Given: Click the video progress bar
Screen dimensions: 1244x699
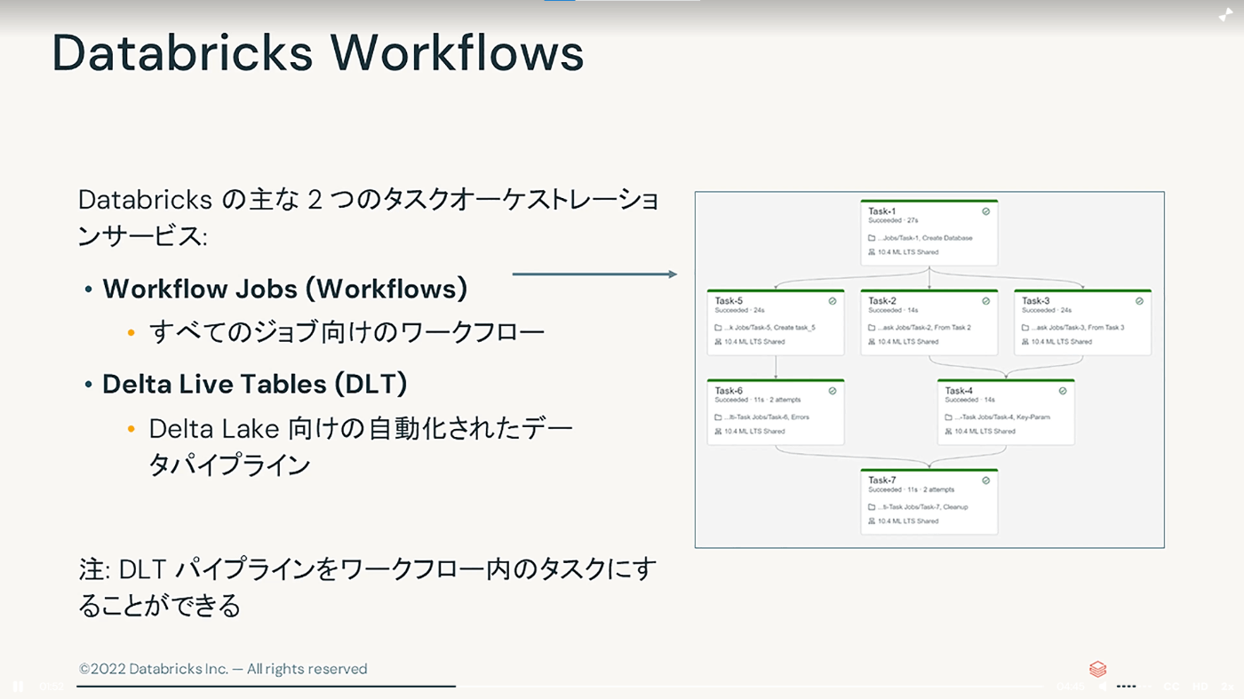Looking at the screenshot, I should 558,687.
